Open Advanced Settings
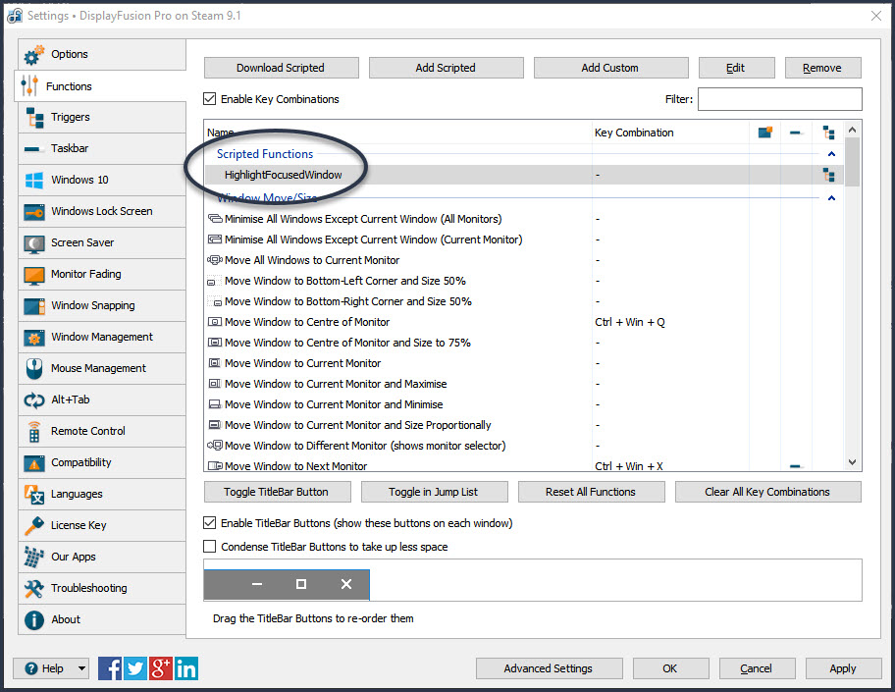 point(550,668)
